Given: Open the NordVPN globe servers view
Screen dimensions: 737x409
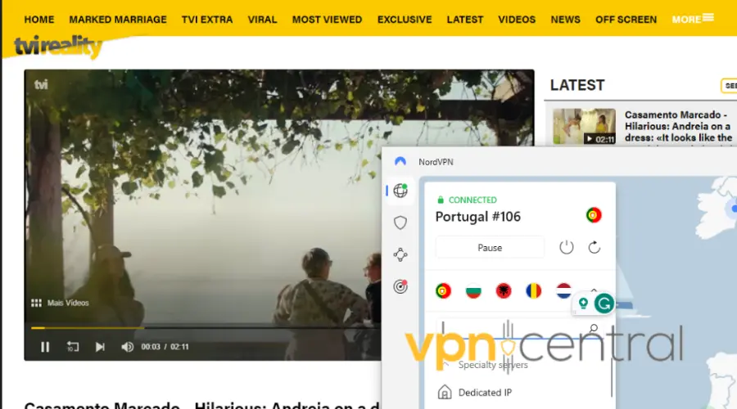Looking at the screenshot, I should (x=400, y=191).
